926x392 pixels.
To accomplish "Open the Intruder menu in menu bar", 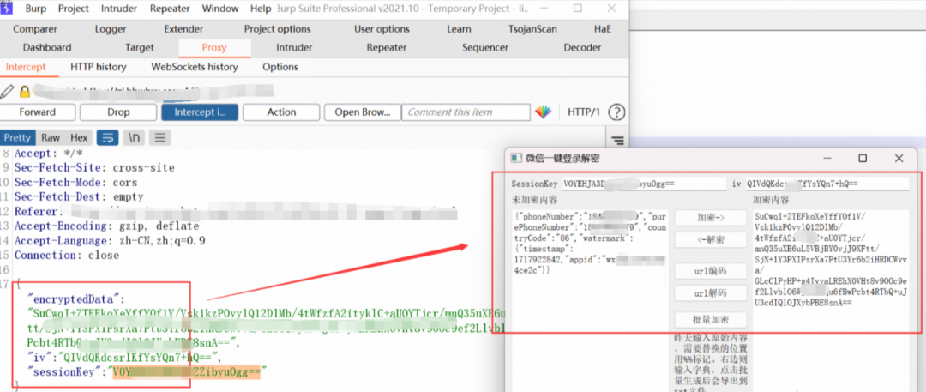I will (x=119, y=9).
